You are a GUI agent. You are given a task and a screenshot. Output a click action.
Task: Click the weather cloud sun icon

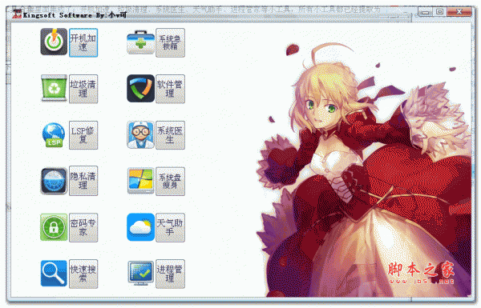pos(140,227)
